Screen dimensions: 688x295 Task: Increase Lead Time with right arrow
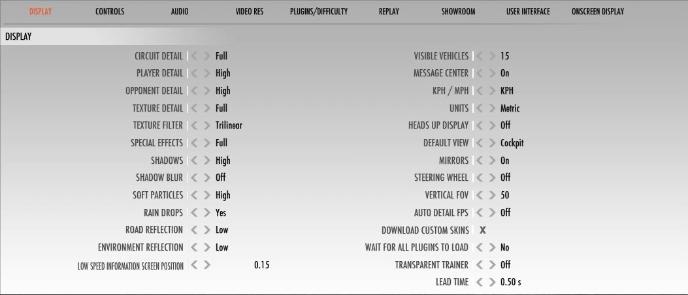pyautogui.click(x=492, y=282)
